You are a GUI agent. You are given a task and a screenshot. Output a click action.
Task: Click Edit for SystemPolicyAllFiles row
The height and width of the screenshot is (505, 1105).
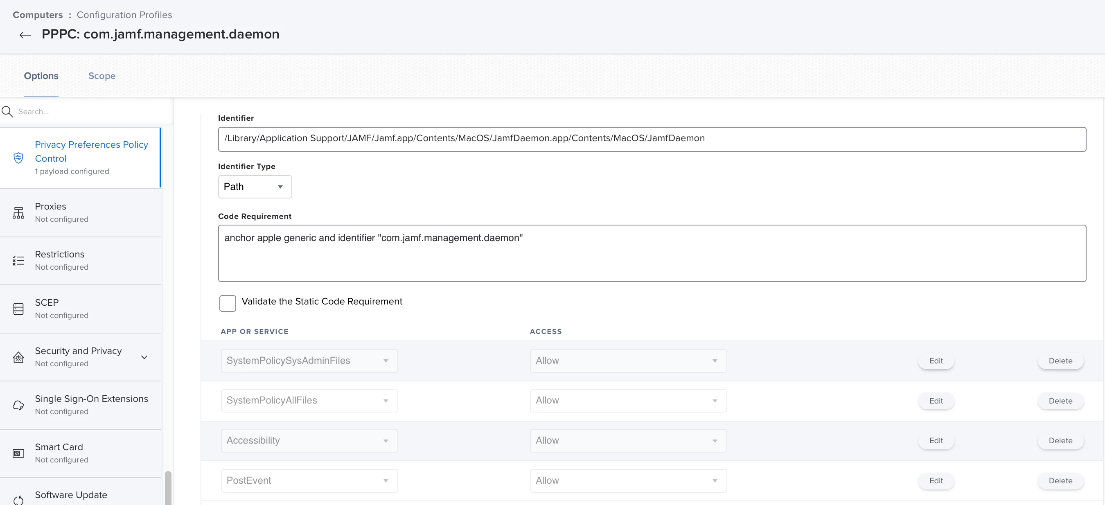click(x=936, y=401)
